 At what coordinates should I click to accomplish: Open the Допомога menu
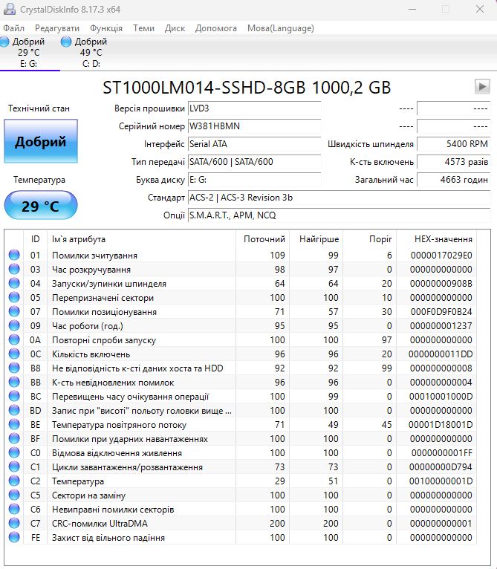[x=216, y=28]
